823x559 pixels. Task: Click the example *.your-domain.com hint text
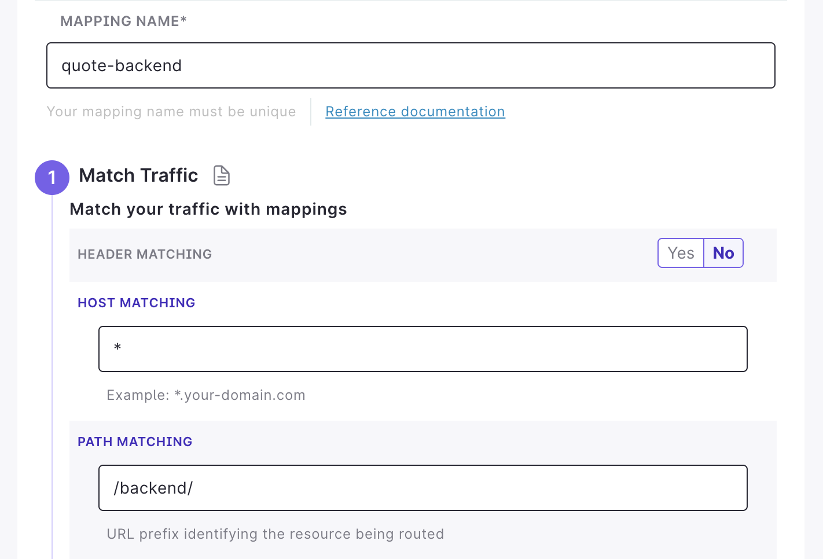click(205, 395)
